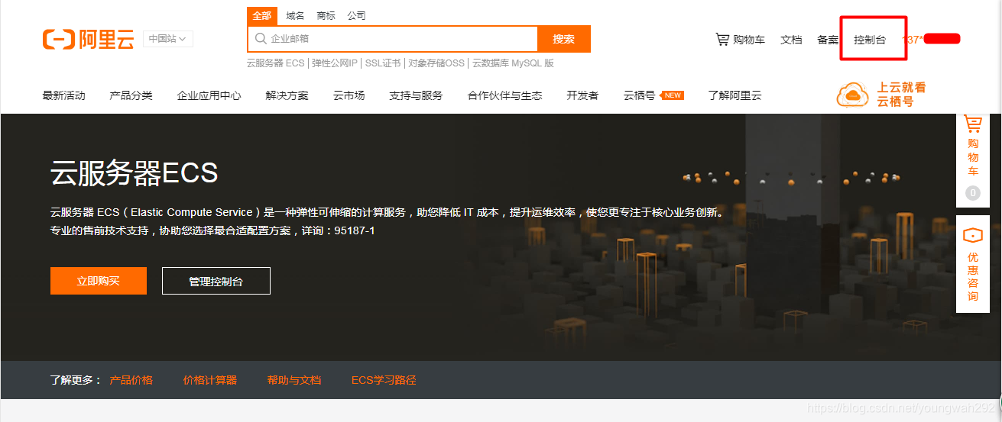The width and height of the screenshot is (1002, 422).
Task: Click the search magnifier icon
Action: (x=261, y=38)
